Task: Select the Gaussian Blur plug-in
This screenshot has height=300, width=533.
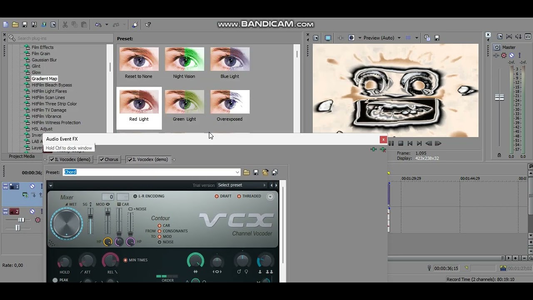Action: [44, 60]
